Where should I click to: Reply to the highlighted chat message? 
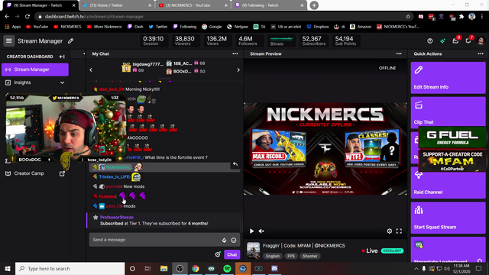pyautogui.click(x=235, y=164)
